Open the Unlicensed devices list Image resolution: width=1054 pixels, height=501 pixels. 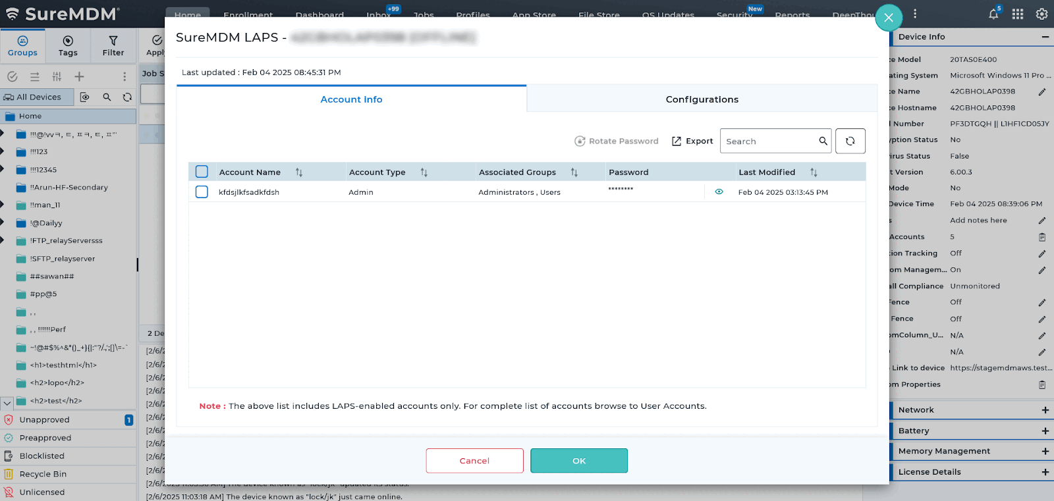click(42, 492)
